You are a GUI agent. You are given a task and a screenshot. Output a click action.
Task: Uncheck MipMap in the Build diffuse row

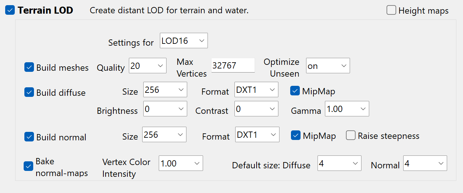click(295, 91)
